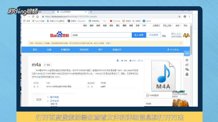This screenshot has height=122, width=218.
Task: Open 文库 in Baidu top navigation
Action: 137,26
